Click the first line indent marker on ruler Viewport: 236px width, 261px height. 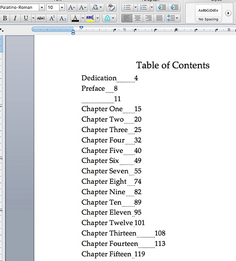coord(81,28)
